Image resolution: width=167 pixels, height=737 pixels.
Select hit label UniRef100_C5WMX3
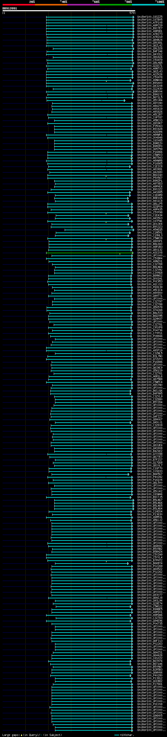coord(150,155)
